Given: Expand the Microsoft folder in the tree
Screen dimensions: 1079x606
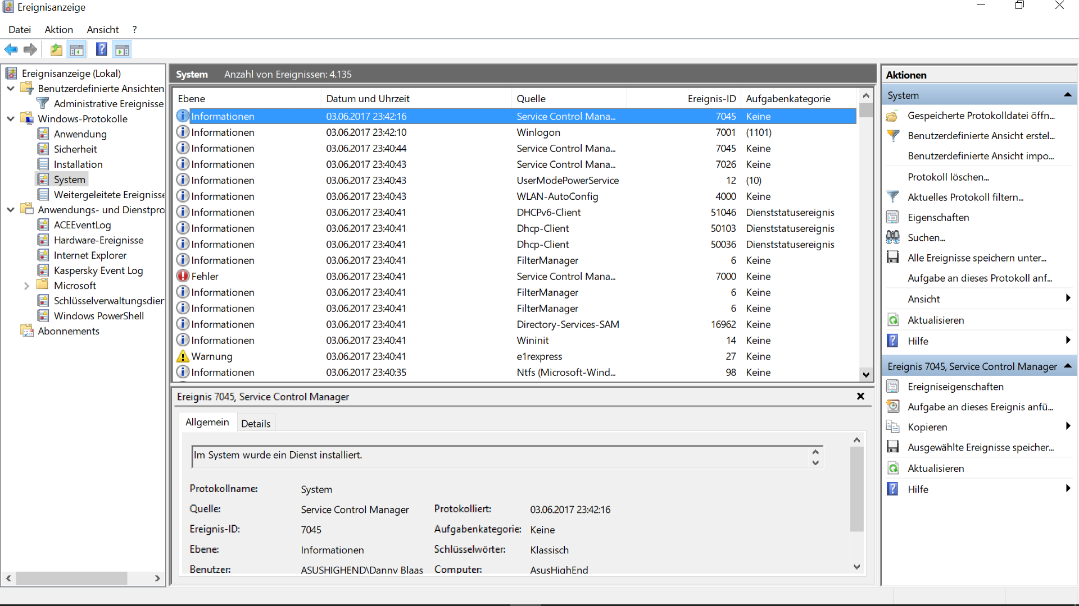Looking at the screenshot, I should pos(26,286).
